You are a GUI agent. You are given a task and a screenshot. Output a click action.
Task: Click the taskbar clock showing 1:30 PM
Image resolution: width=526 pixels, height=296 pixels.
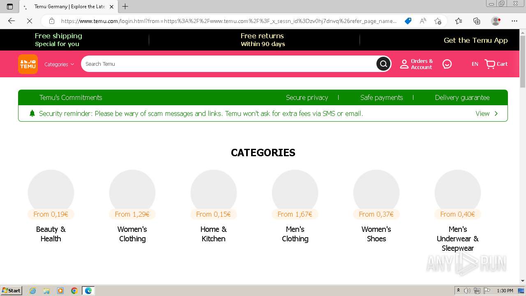pyautogui.click(x=505, y=291)
